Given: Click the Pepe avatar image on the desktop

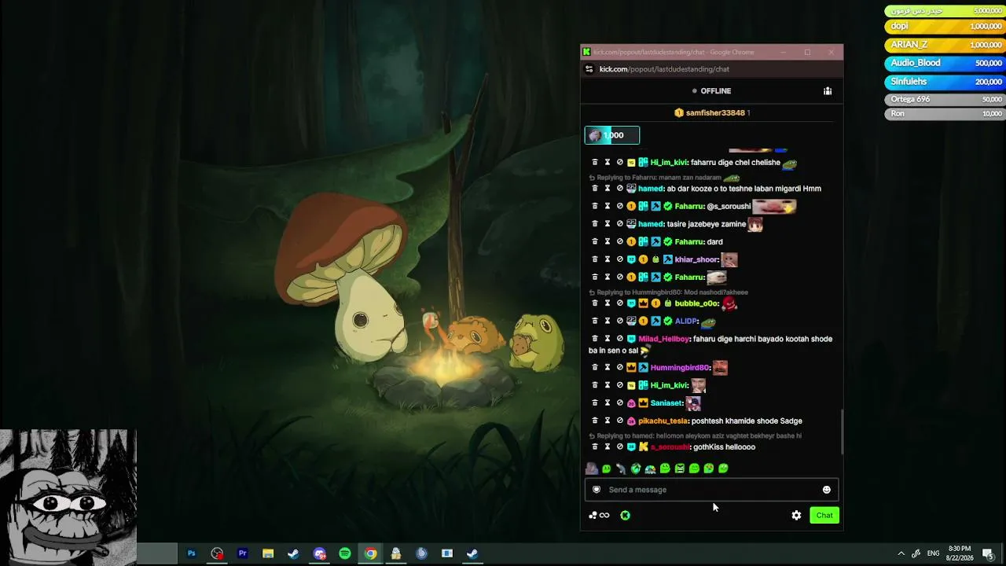Looking at the screenshot, I should tap(68, 498).
